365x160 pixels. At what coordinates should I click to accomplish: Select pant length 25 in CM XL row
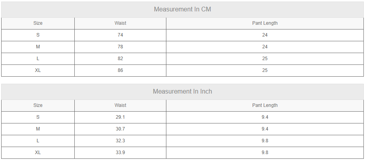click(x=265, y=70)
